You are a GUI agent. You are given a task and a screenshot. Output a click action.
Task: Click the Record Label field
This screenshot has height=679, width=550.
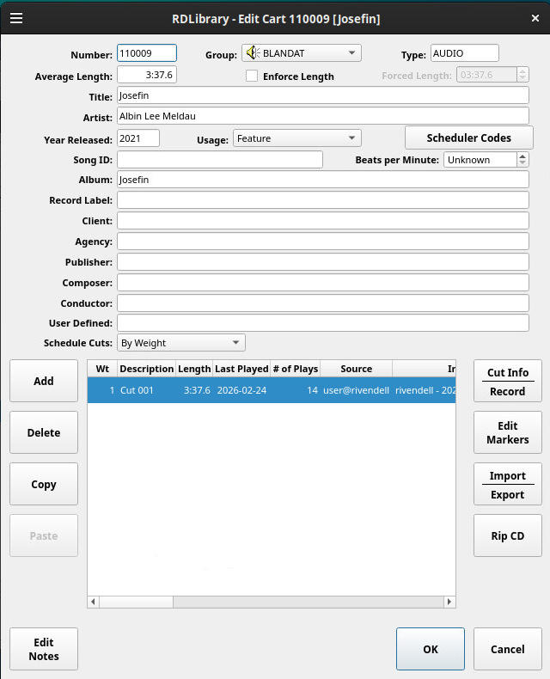323,200
